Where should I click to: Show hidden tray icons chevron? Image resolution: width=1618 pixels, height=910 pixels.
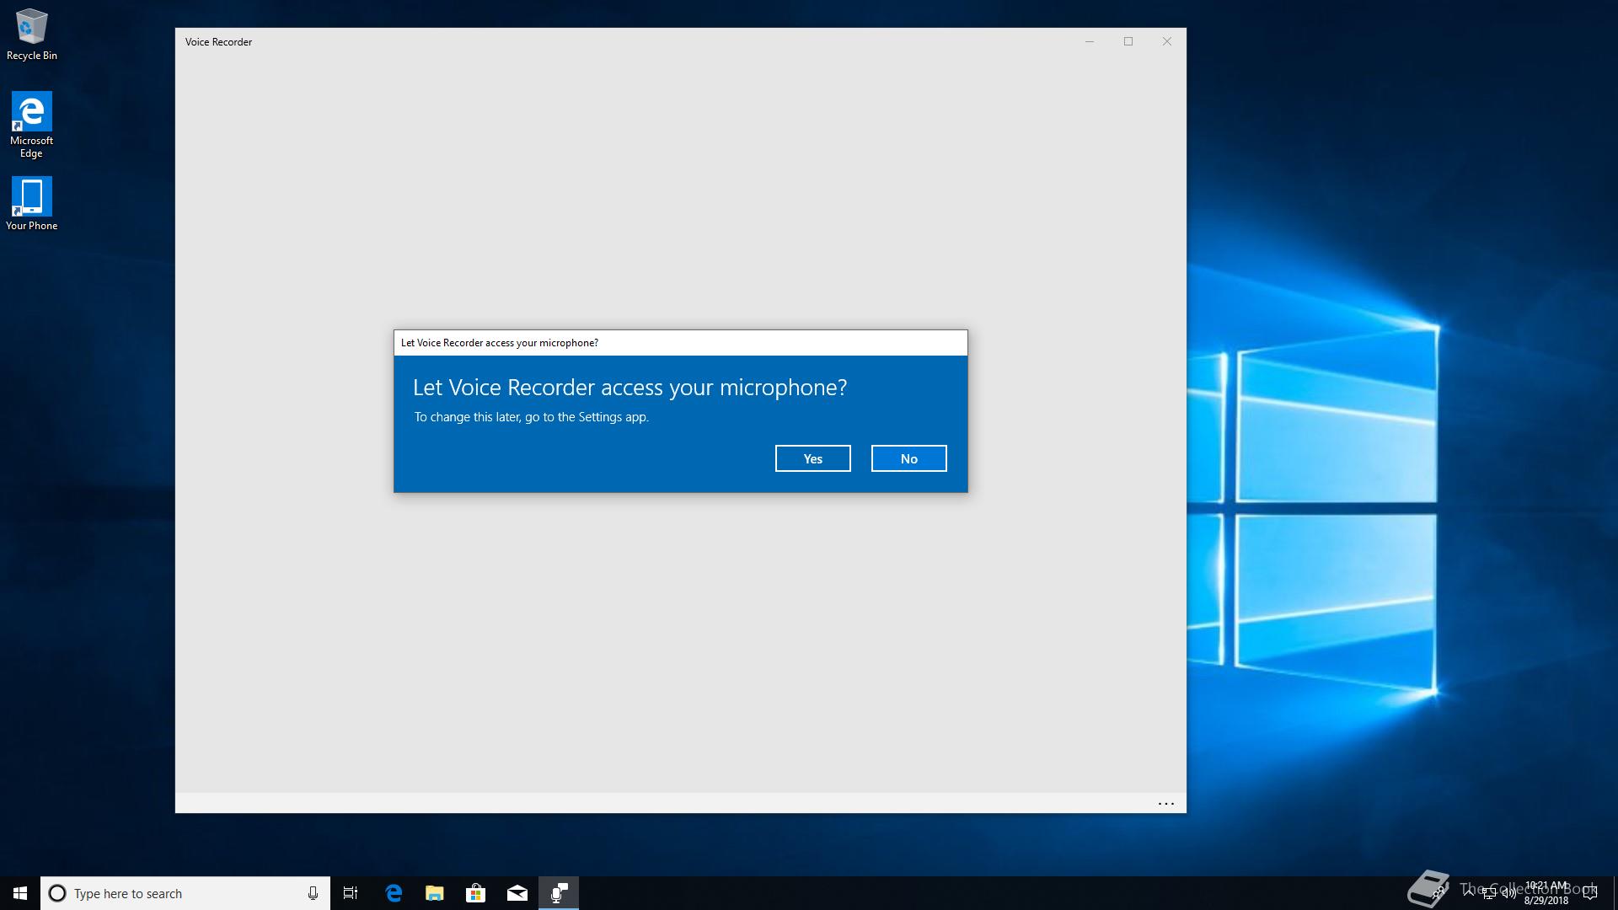[1469, 892]
